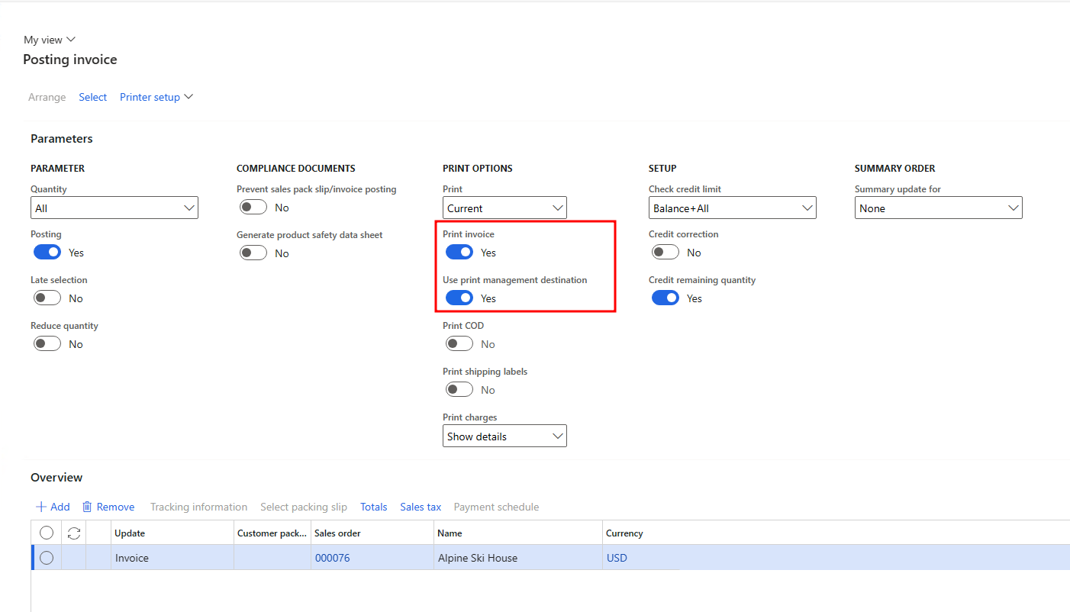Open the Printer setup menu

[156, 97]
